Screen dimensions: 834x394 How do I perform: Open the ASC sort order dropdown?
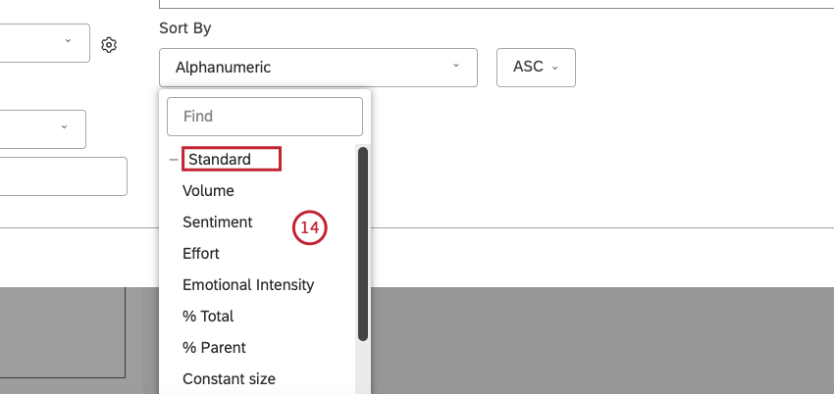tap(536, 68)
